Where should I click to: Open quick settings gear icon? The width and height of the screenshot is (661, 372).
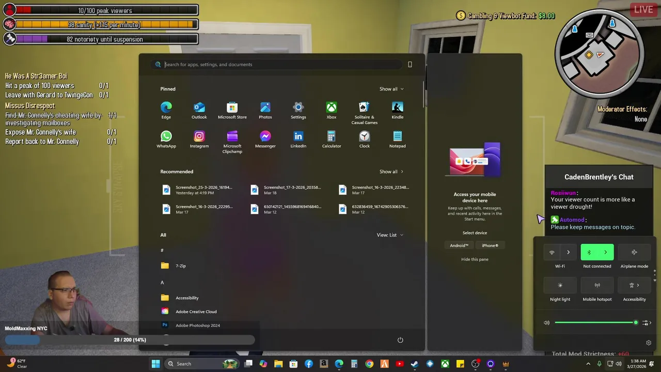649,343
